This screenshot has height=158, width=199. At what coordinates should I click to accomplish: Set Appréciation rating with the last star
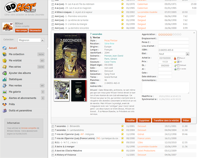click(180, 34)
